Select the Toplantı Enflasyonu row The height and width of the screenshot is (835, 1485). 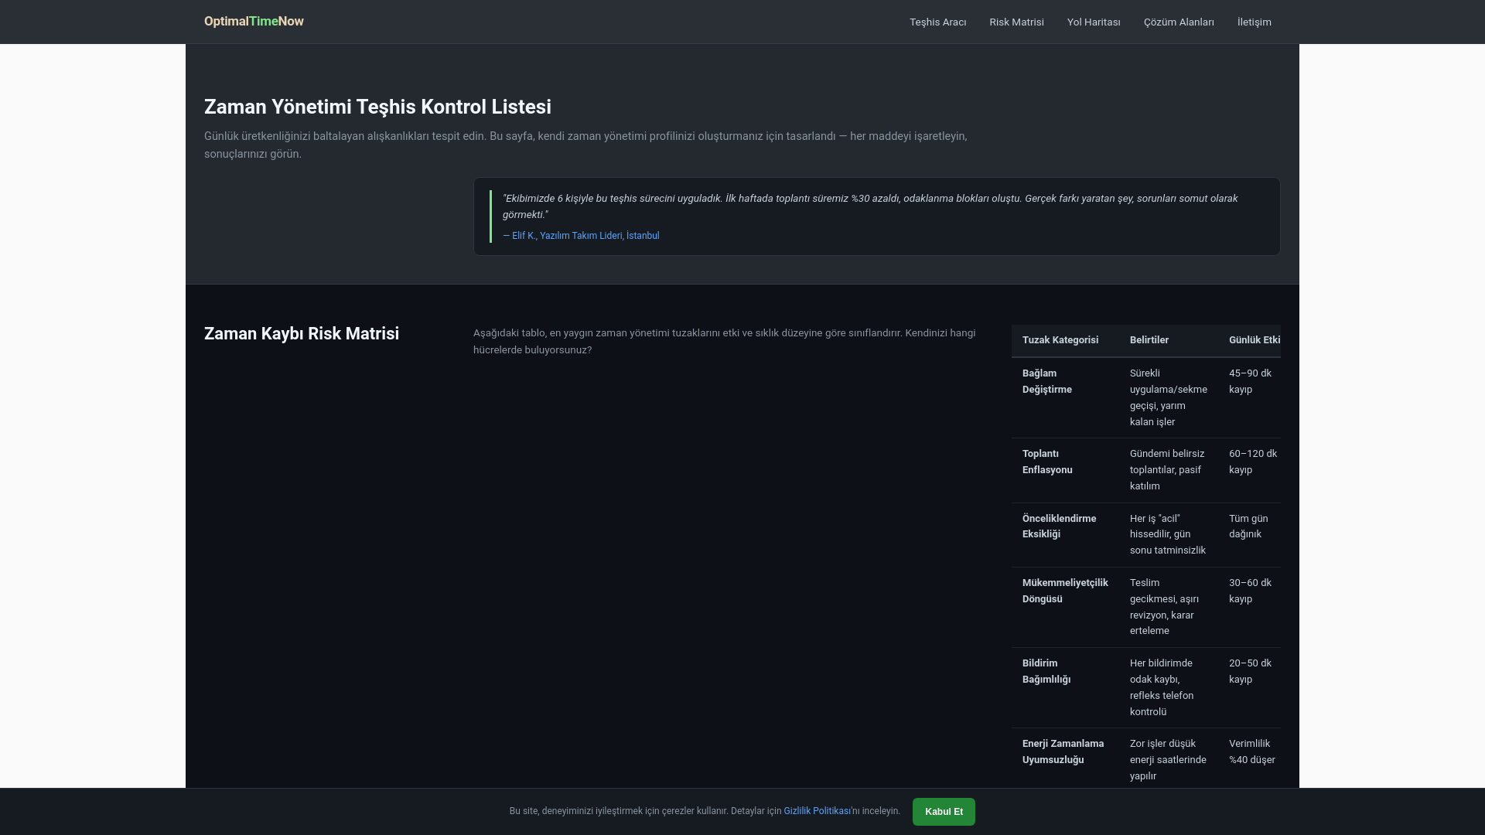1145,470
